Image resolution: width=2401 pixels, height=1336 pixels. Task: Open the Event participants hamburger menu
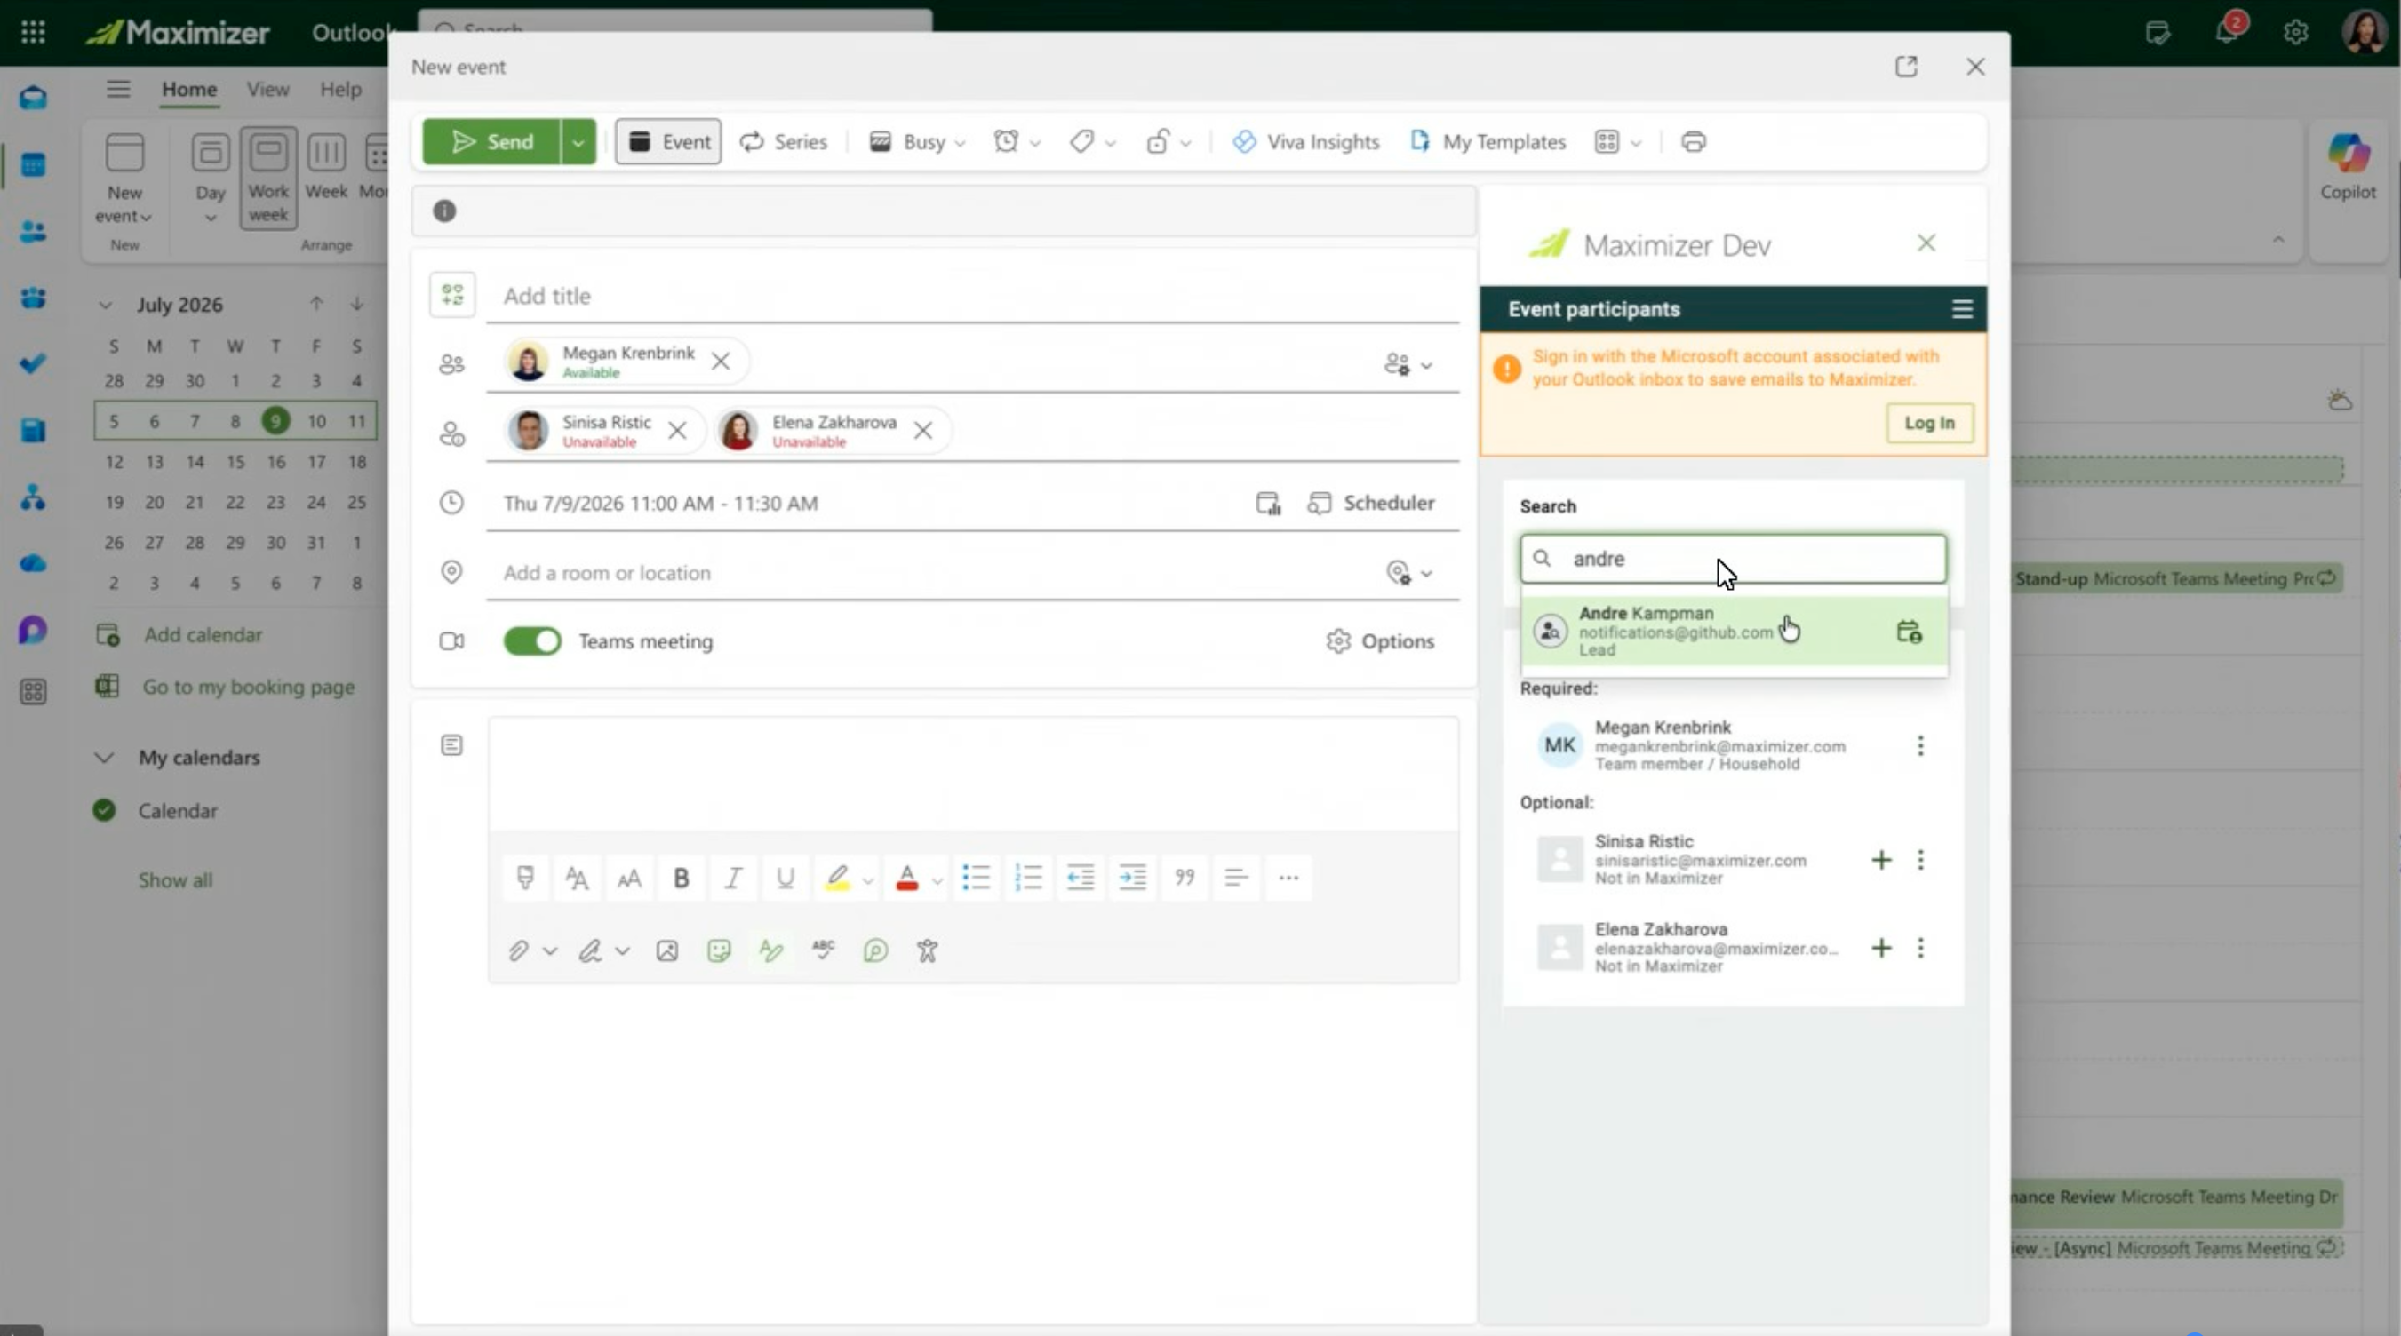[x=1962, y=309]
